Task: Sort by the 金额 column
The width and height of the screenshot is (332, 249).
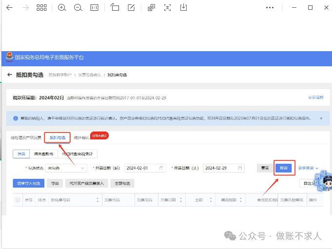Action: pyautogui.click(x=211, y=200)
